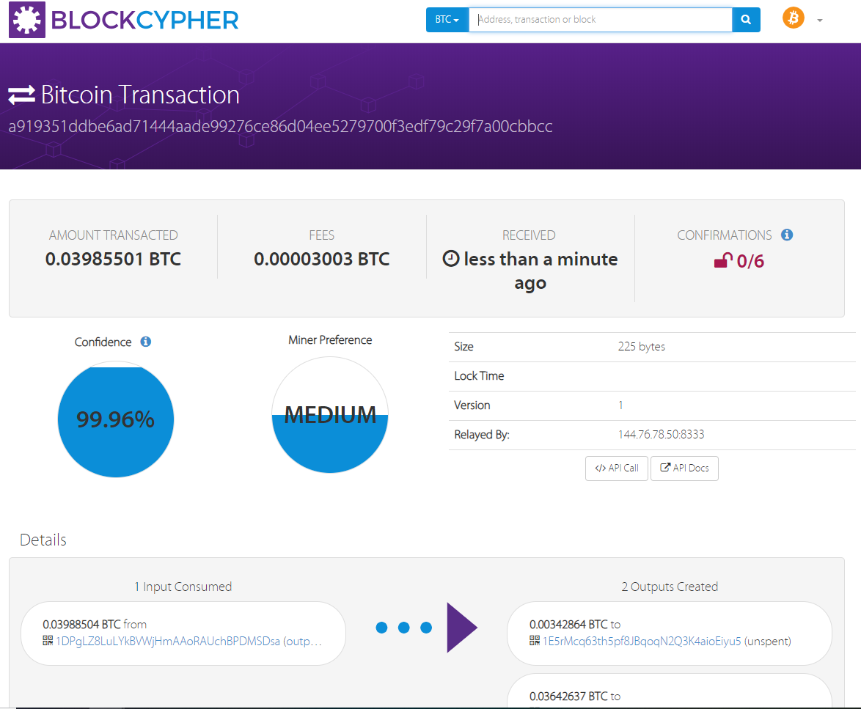Click the BlockCypher gear logo icon

(x=27, y=20)
